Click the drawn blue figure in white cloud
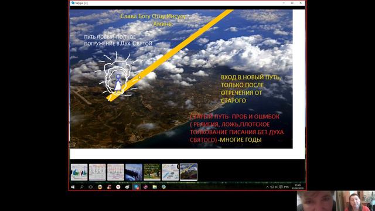The height and width of the screenshot is (211, 375). (118, 83)
